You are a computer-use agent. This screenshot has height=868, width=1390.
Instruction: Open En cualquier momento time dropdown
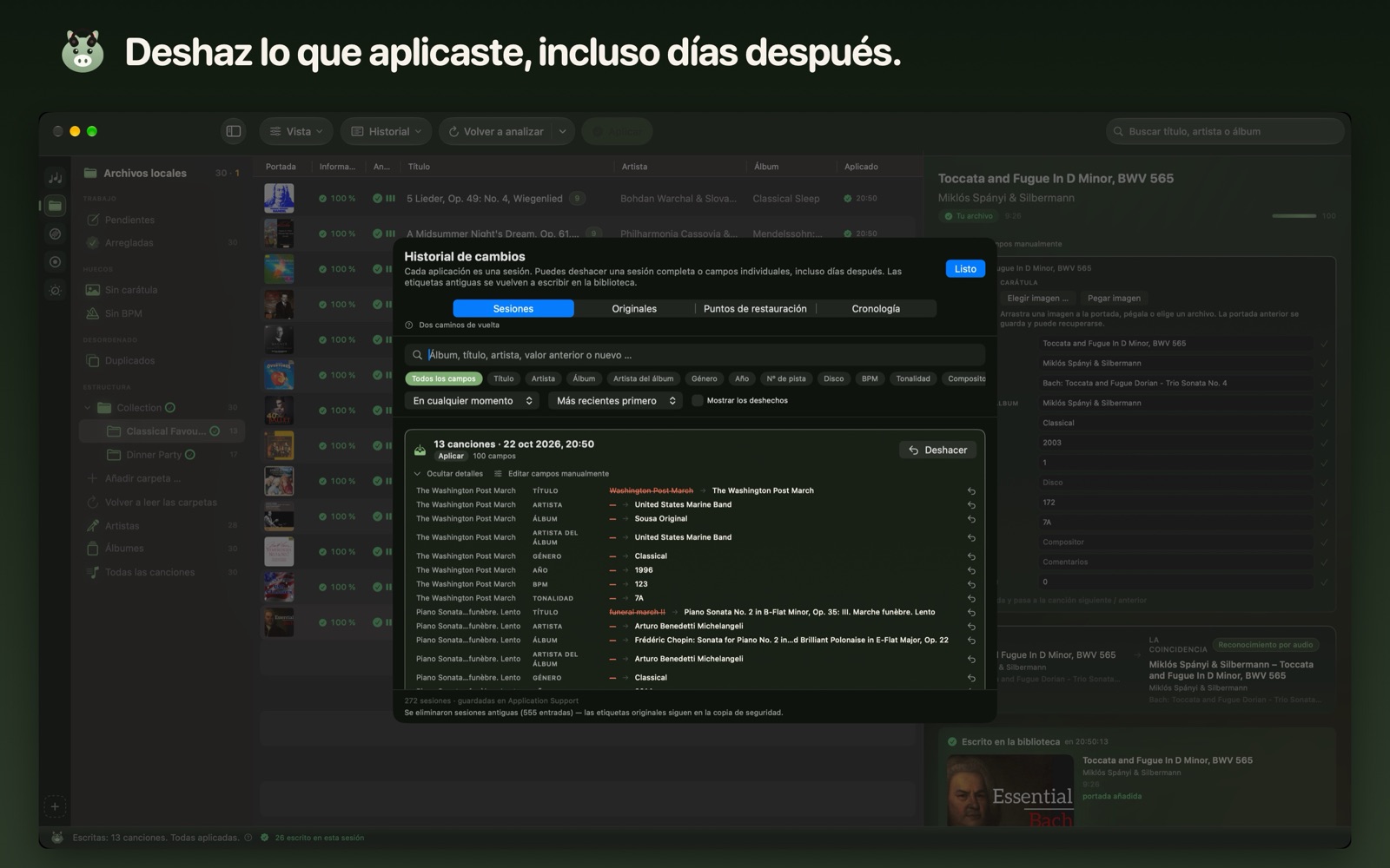click(x=472, y=401)
